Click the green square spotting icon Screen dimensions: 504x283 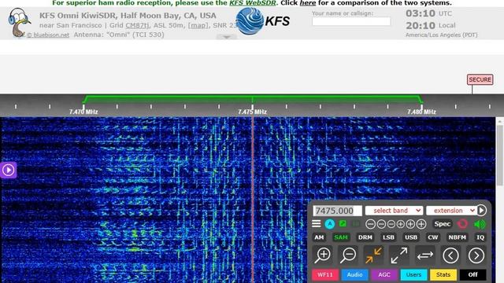[343, 223]
